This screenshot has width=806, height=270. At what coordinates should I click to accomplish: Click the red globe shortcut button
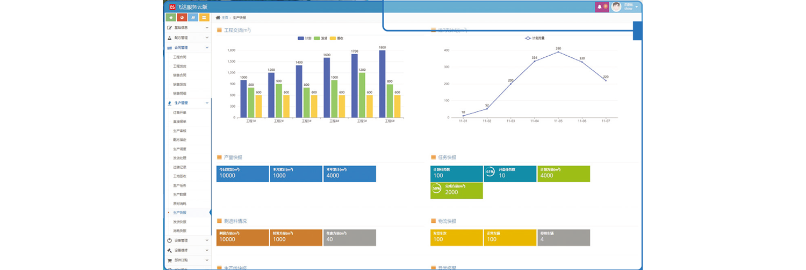click(182, 18)
